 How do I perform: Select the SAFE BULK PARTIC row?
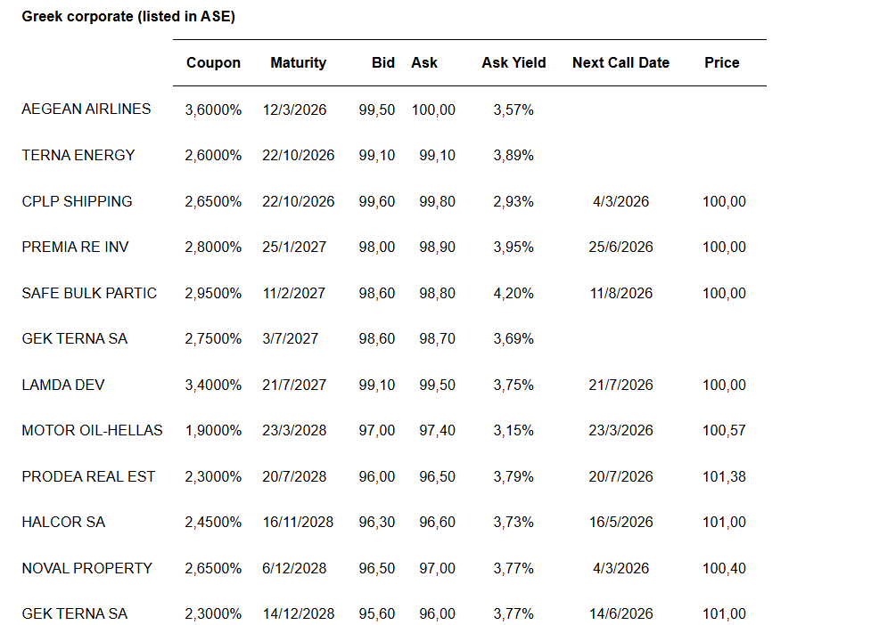tap(89, 294)
